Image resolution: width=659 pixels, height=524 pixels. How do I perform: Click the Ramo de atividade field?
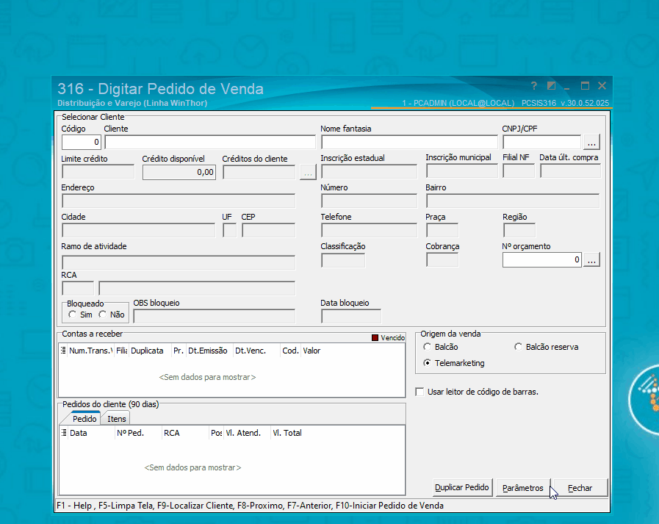pyautogui.click(x=179, y=262)
